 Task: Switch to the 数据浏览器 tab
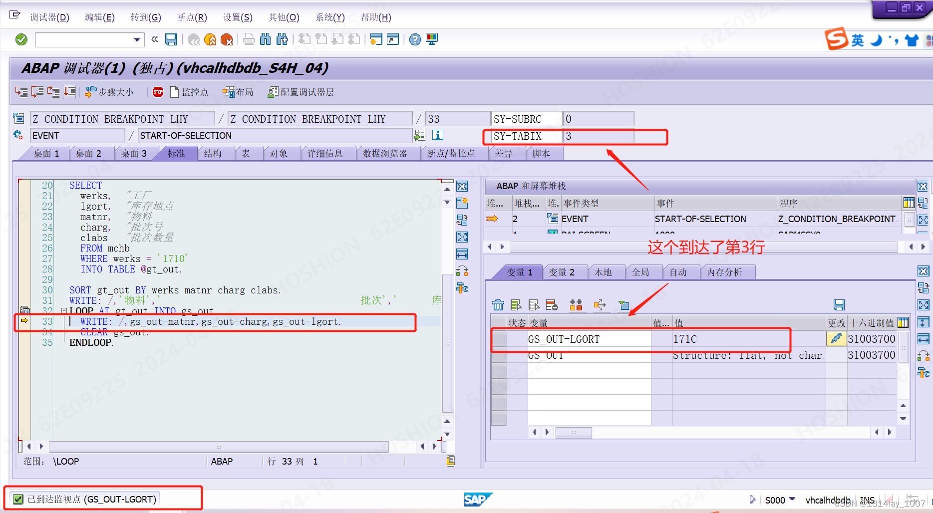pyautogui.click(x=385, y=154)
